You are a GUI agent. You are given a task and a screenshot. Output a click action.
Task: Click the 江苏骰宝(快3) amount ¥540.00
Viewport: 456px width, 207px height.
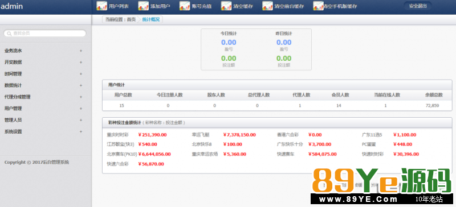pos(148,144)
